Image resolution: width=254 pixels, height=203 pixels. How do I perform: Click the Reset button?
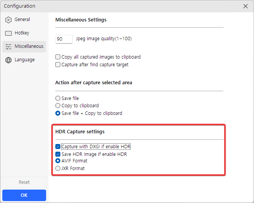click(x=24, y=182)
